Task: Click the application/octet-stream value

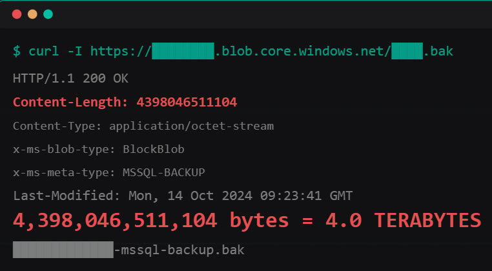Action: 191,126
